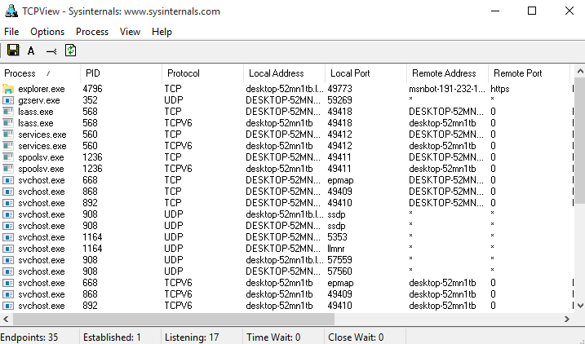Click local port 57560 cell

point(340,271)
